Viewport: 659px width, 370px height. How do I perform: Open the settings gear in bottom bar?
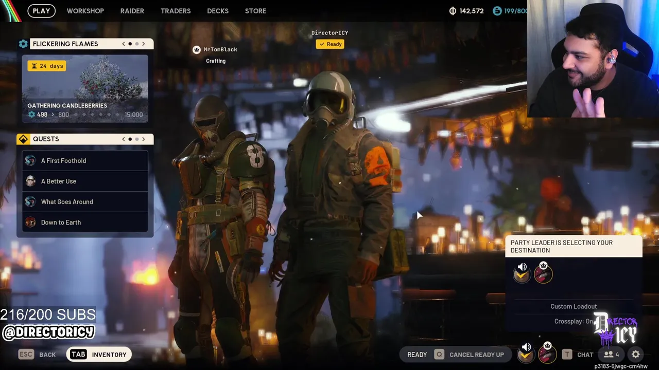(x=636, y=354)
